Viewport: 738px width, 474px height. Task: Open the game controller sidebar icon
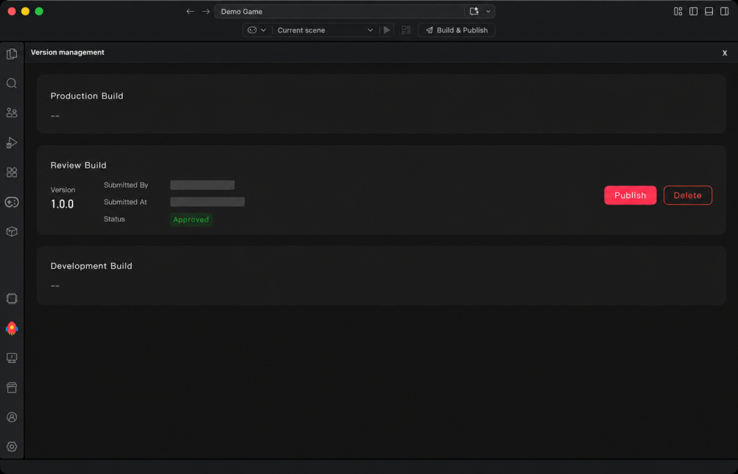(x=12, y=202)
